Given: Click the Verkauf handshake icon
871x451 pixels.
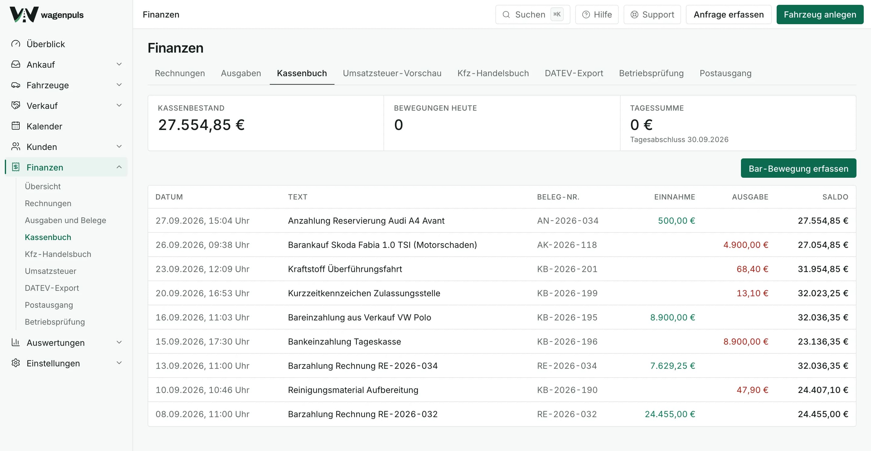Looking at the screenshot, I should tap(15, 105).
